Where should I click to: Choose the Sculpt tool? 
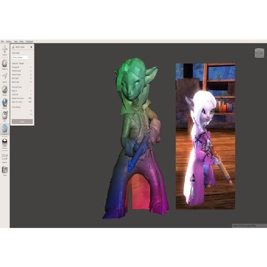coord(5,89)
